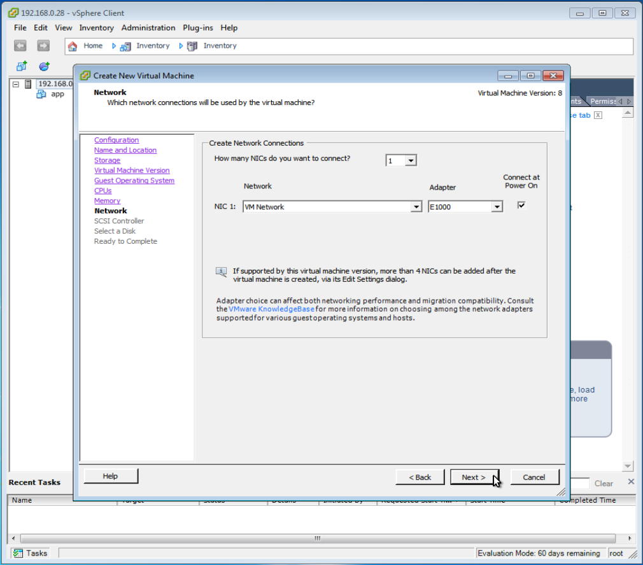Open the Administration menu
Viewport: 643px width, 565px height.
pos(148,28)
